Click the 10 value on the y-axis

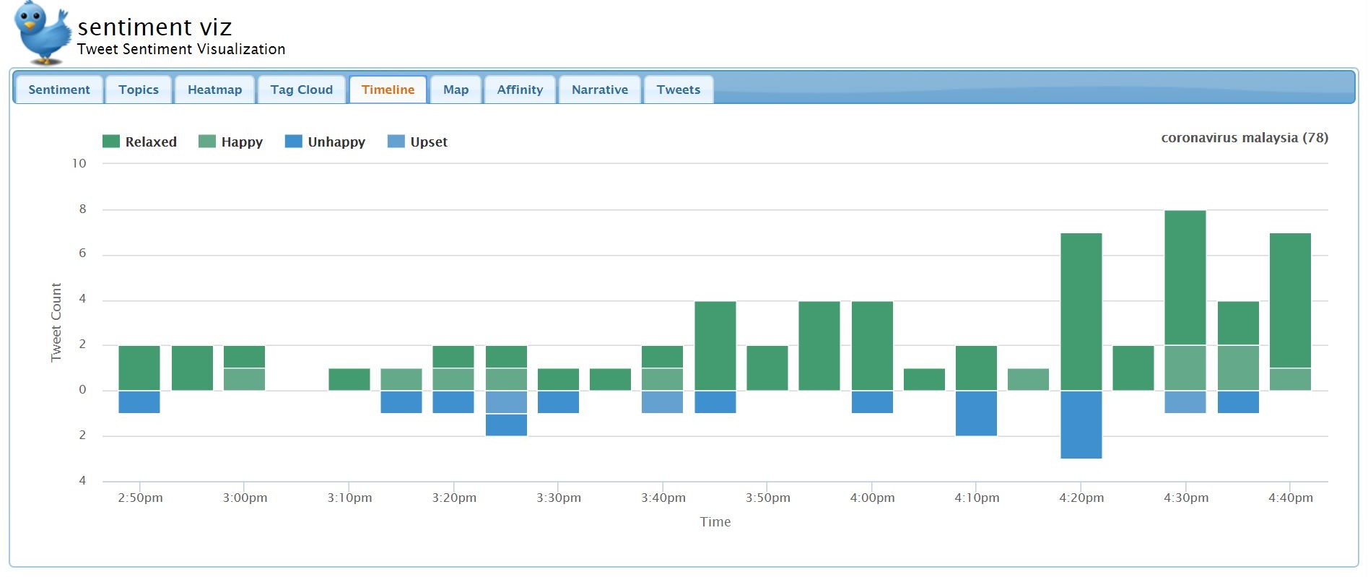click(79, 163)
